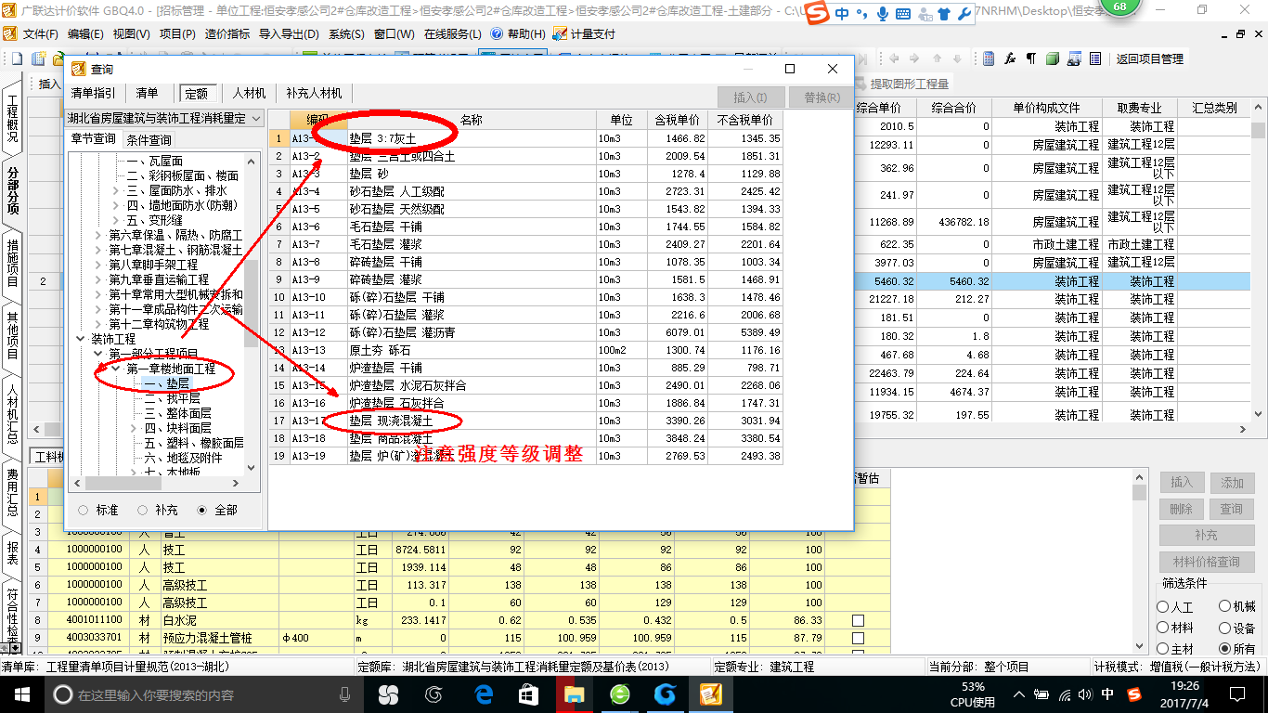Click the green cube toolbar icon
1268x713 pixels.
click(x=1053, y=58)
